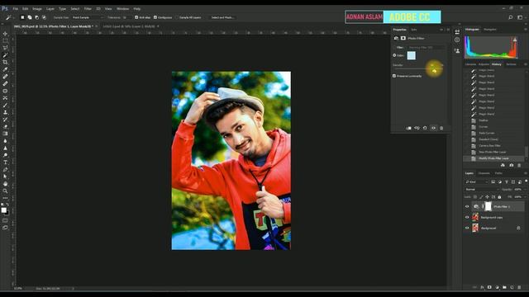Delete current state in History panel
The height and width of the screenshot is (297, 529).
click(x=519, y=165)
